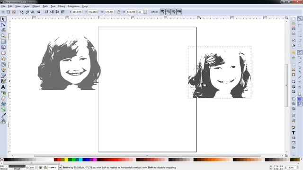Click Flip selection horizontally icon
Screen dimensions: 303x170
click(x=33, y=12)
